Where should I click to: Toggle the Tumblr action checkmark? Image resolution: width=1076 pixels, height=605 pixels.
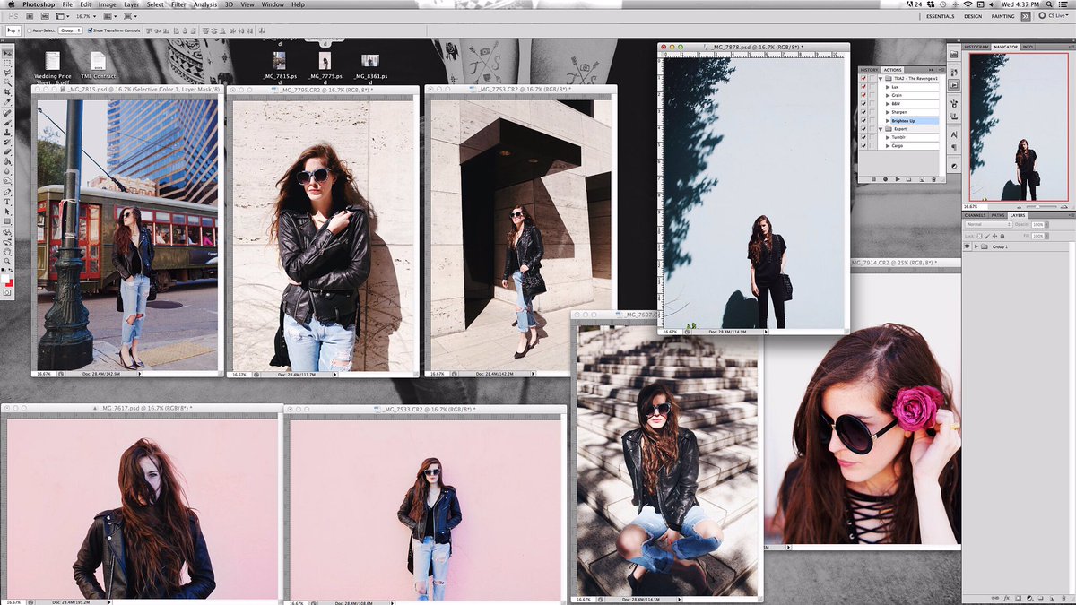(x=863, y=137)
